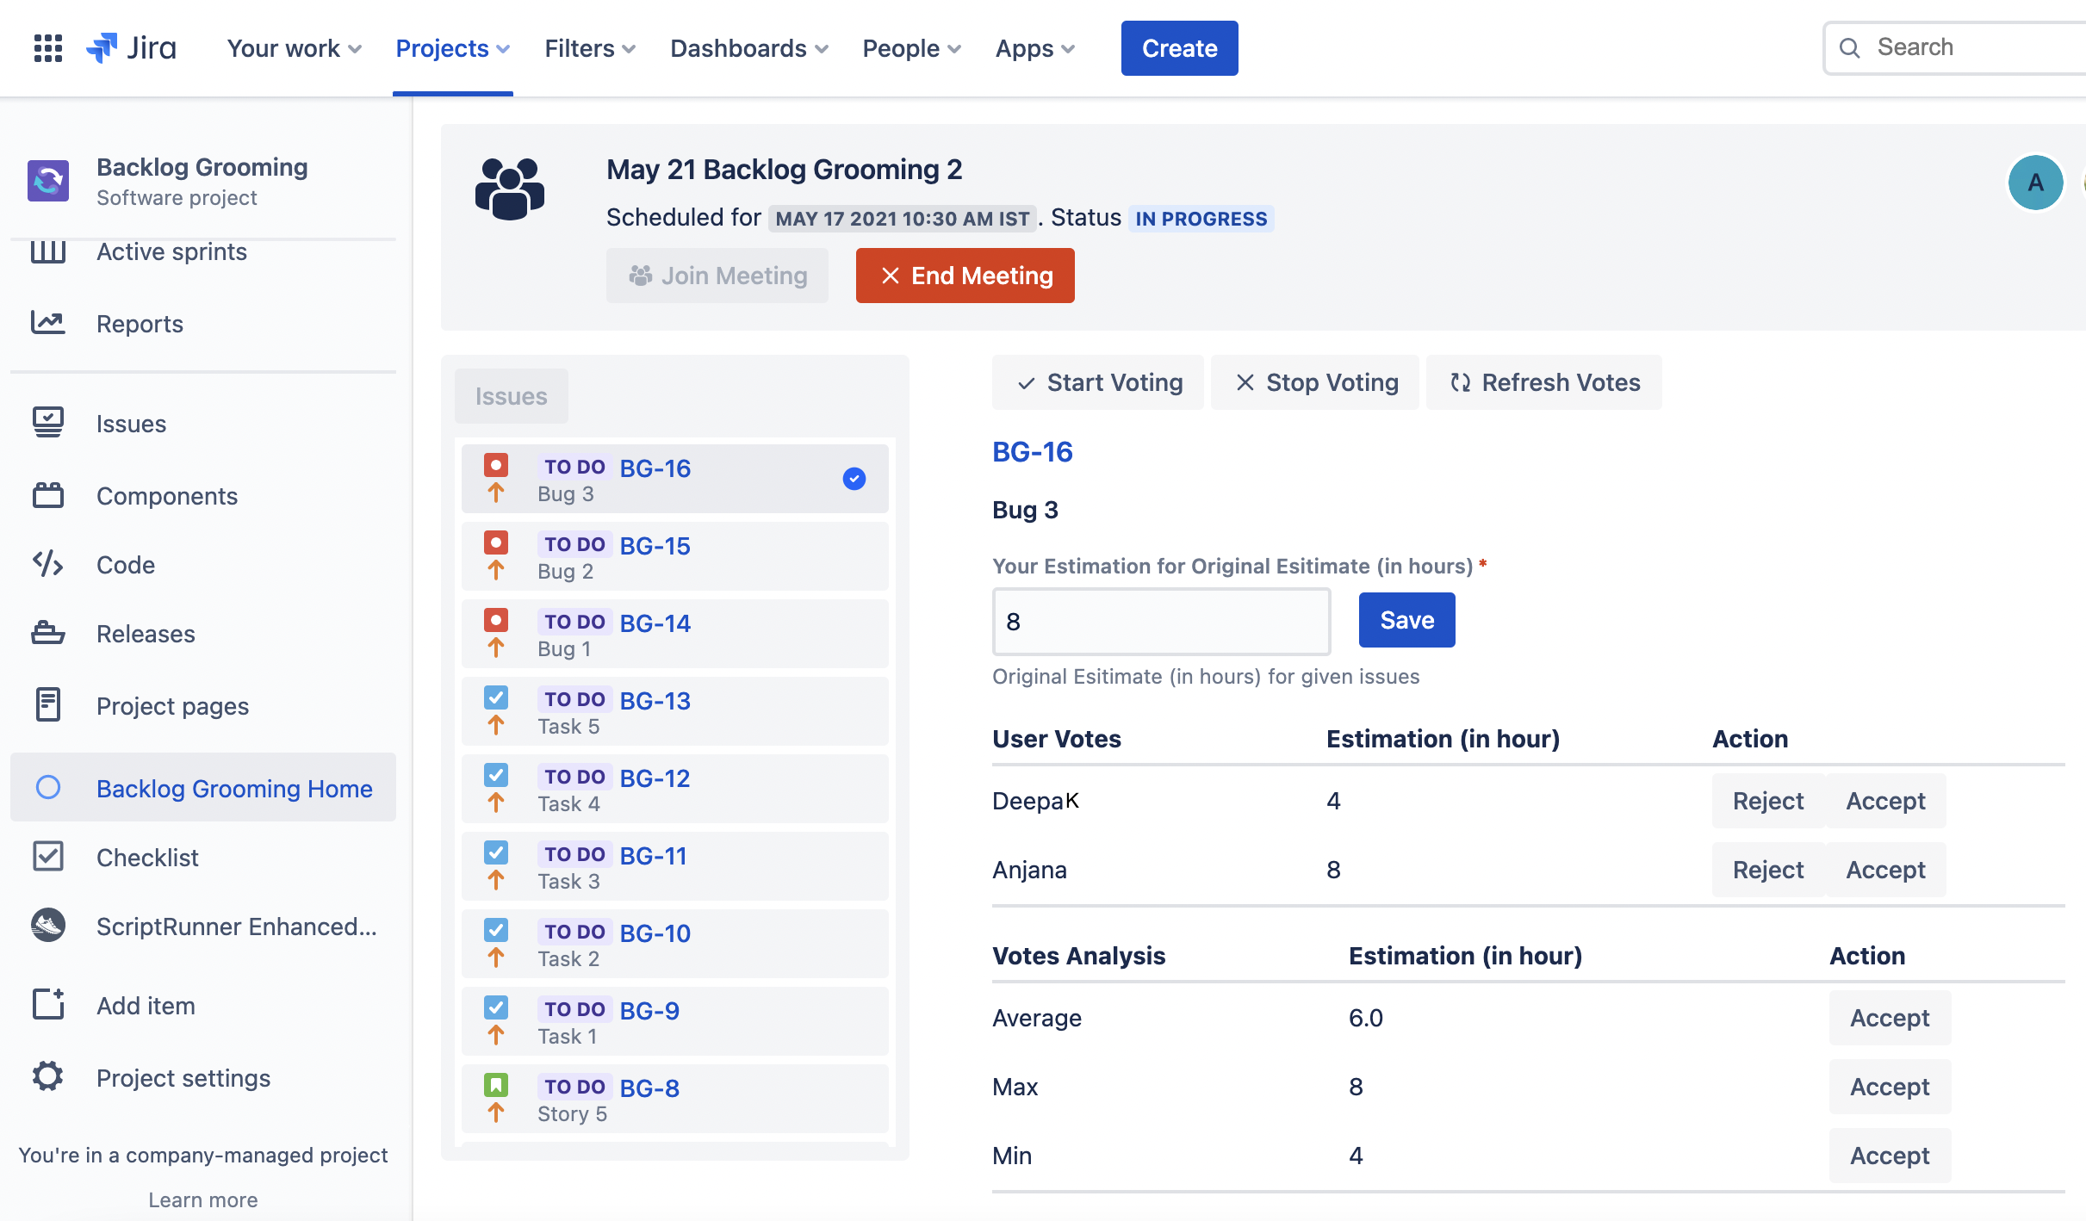Click the Jira logo in the navigation bar

point(129,47)
